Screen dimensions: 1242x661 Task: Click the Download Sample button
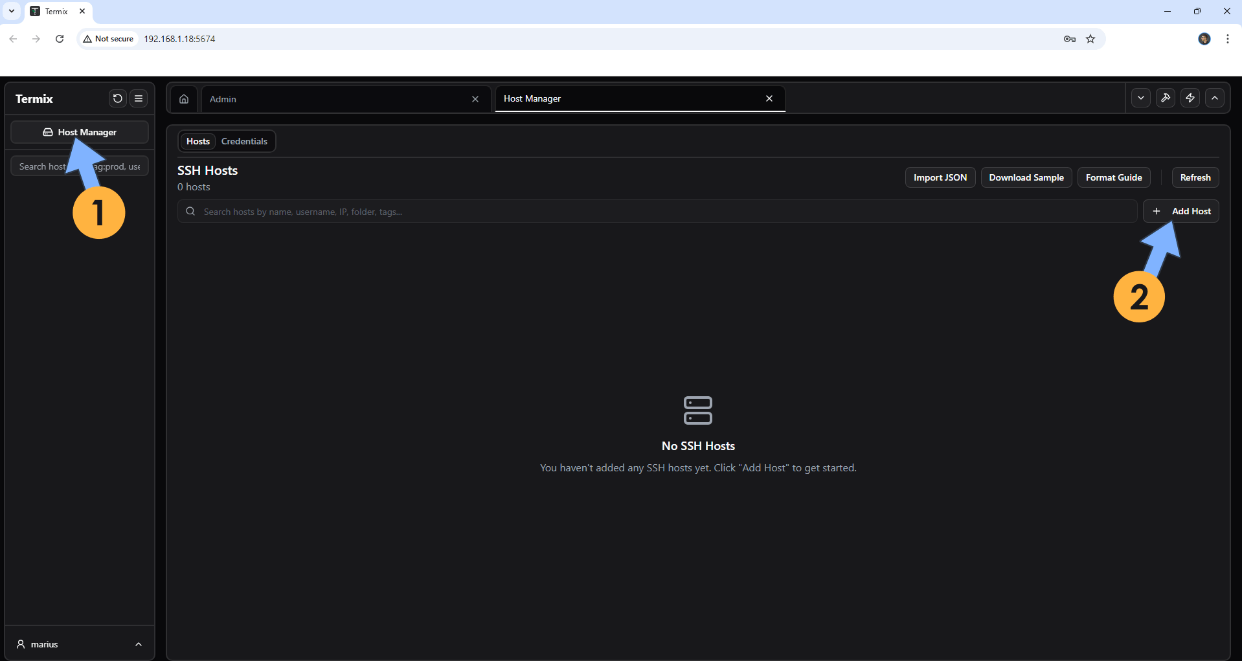[1026, 177]
